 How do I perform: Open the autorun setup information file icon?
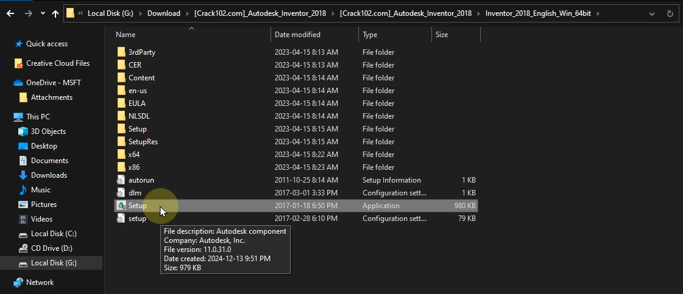coord(121,180)
